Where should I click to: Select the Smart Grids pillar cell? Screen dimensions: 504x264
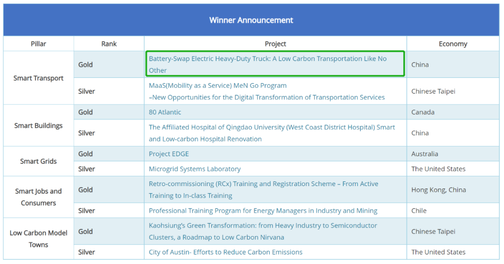(x=38, y=161)
